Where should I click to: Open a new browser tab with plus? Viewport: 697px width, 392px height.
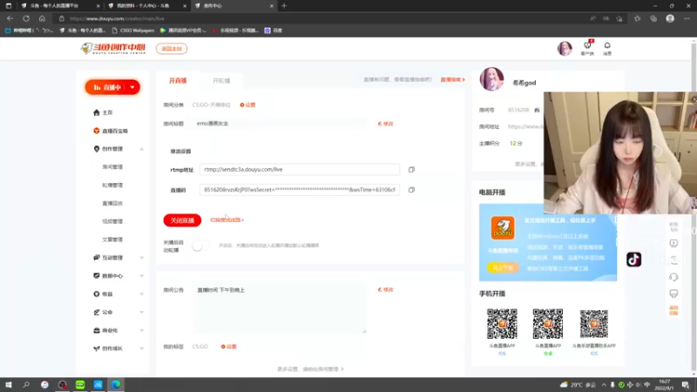pyautogui.click(x=284, y=6)
